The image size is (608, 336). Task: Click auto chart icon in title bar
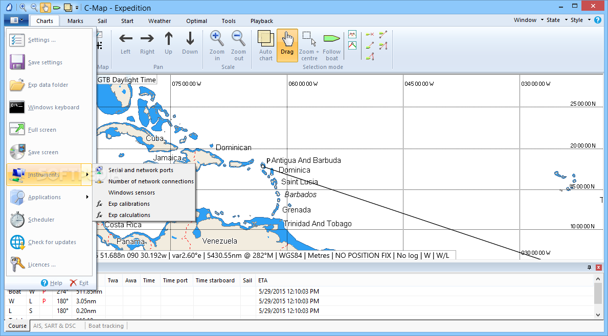tap(68, 7)
